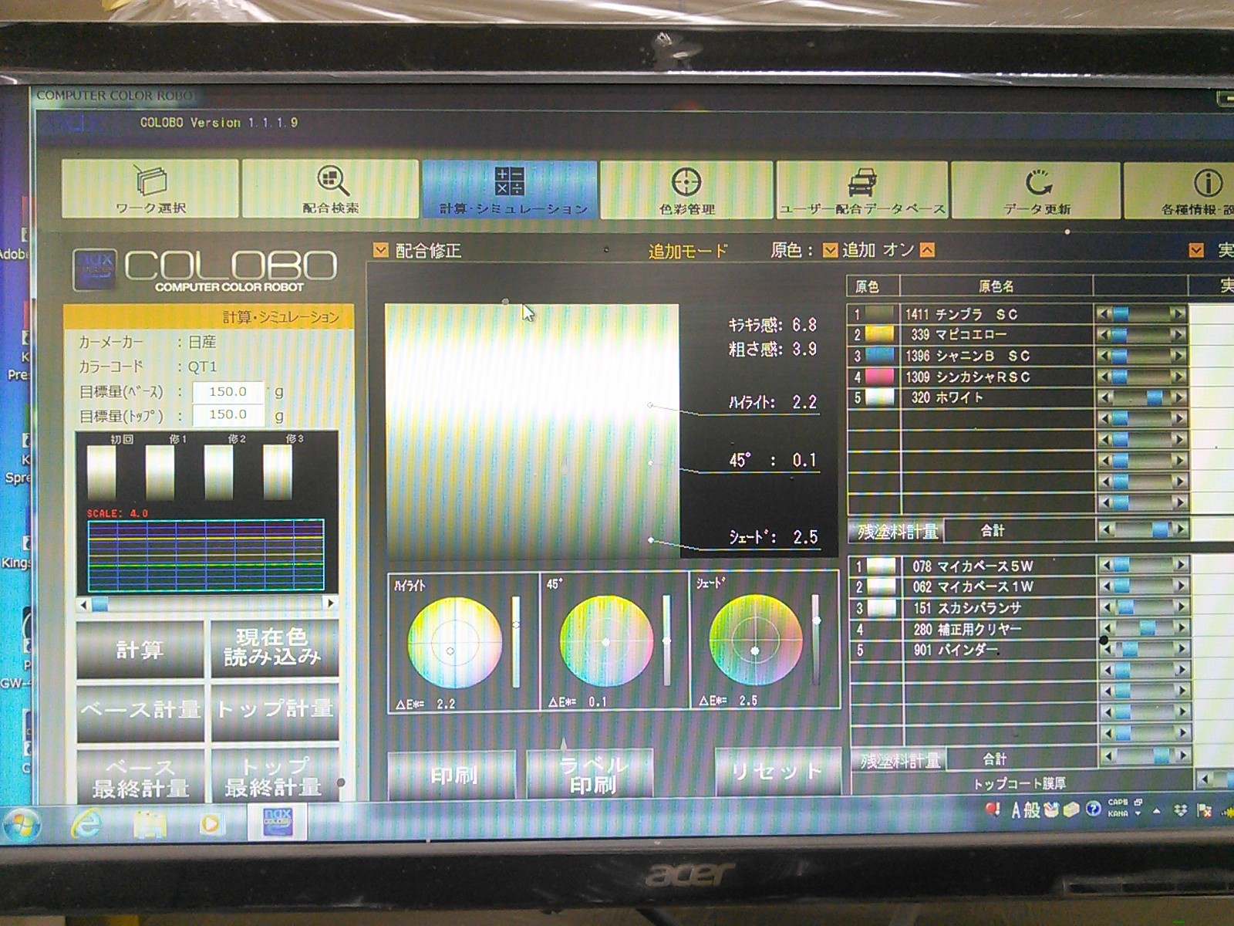Image resolution: width=1234 pixels, height=926 pixels.
Task: Select the 901 バインダー row name
Action: tap(956, 650)
